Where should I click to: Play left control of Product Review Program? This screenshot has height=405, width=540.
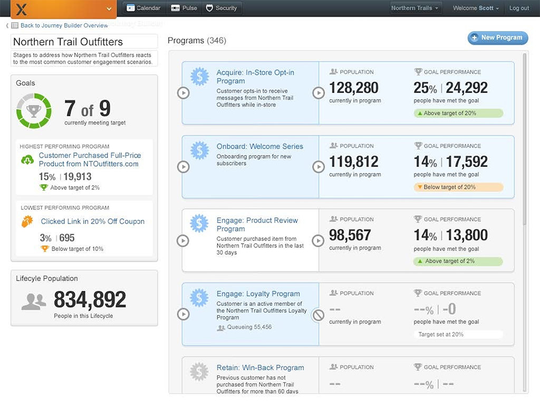click(x=183, y=240)
